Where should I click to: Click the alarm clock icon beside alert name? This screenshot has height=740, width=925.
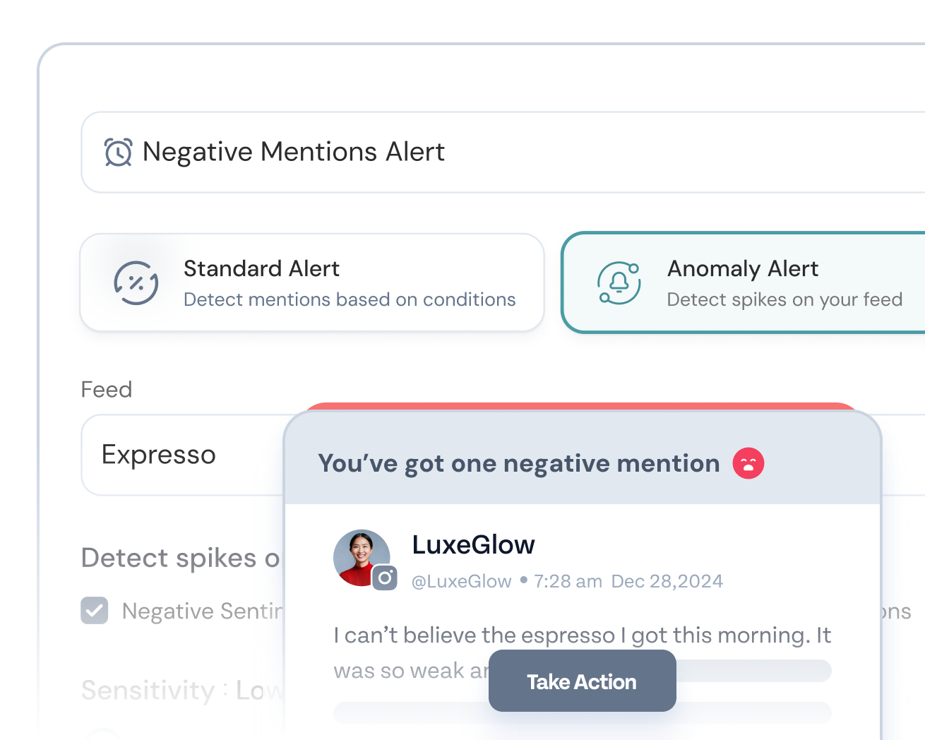coord(118,152)
